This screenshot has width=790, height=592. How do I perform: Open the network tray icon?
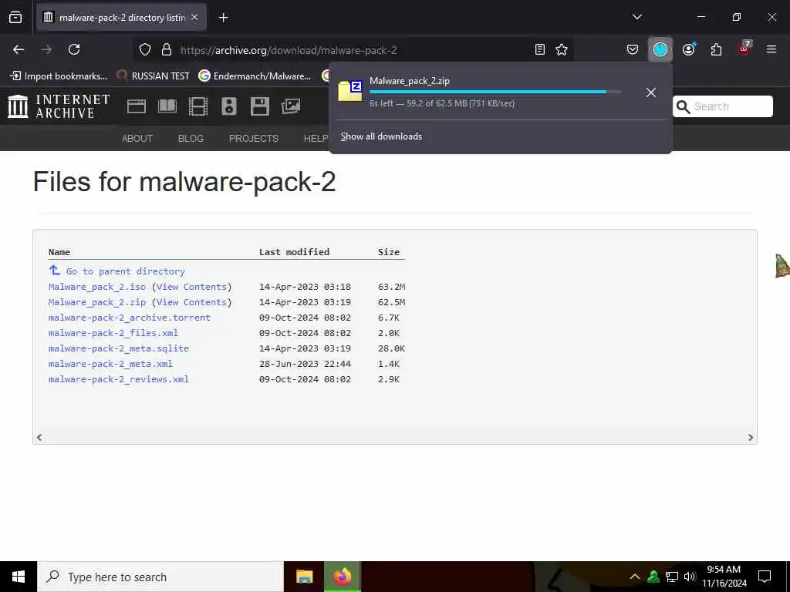tap(672, 577)
